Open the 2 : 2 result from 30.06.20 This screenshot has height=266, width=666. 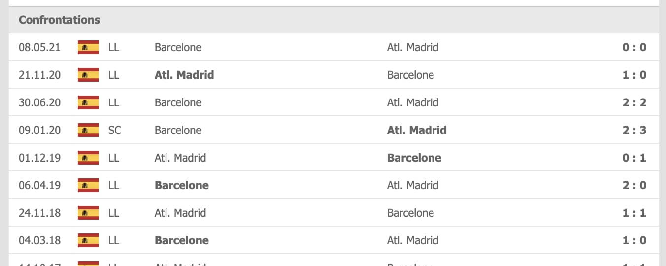(634, 102)
